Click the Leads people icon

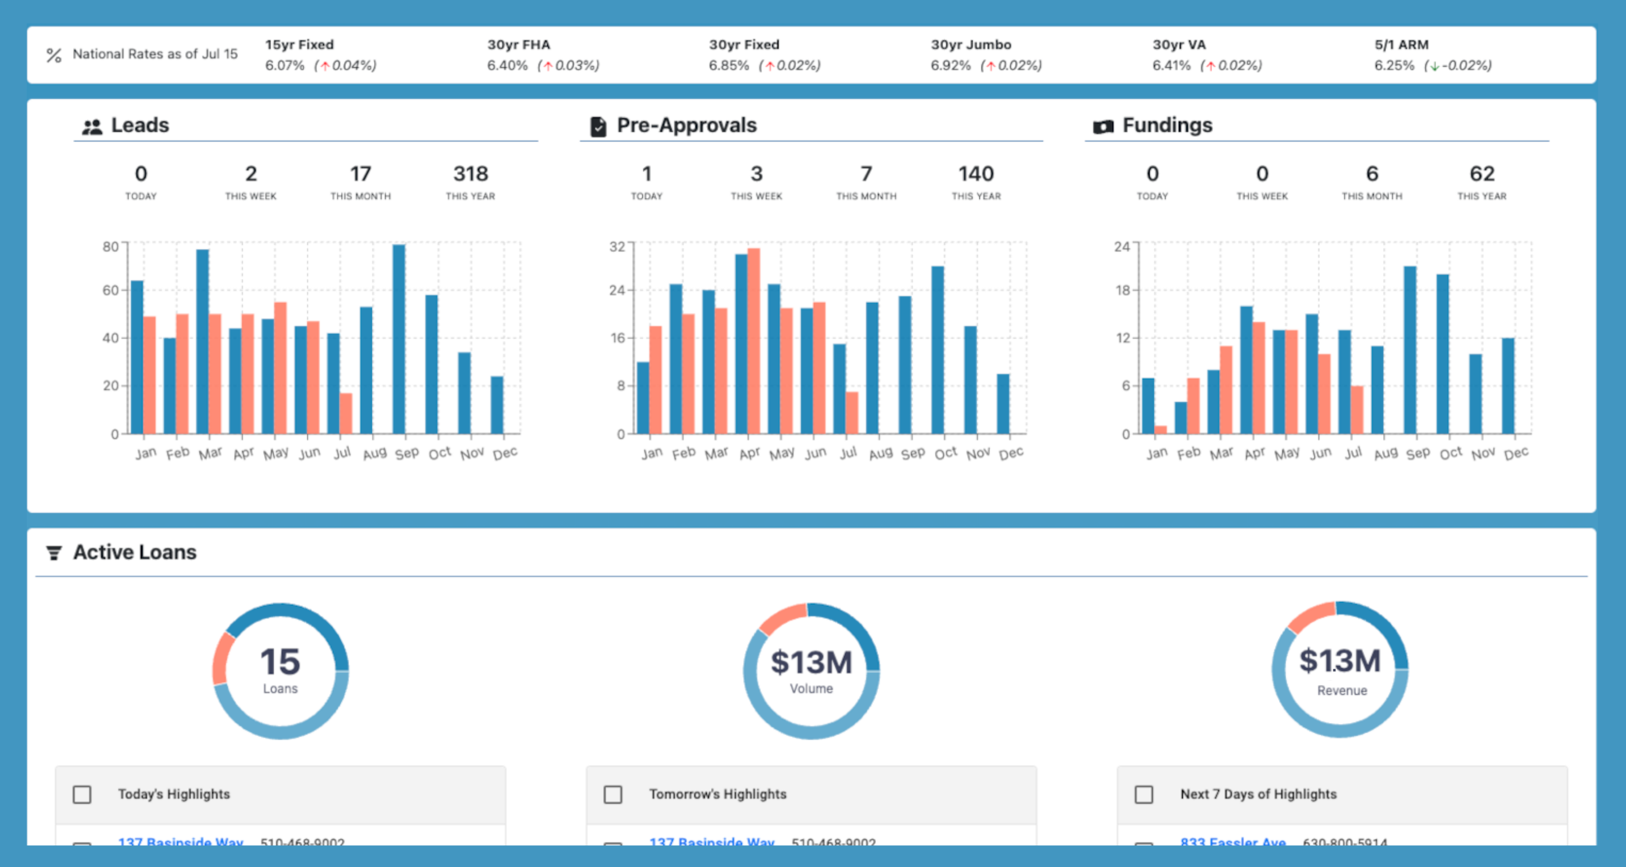[x=92, y=127]
